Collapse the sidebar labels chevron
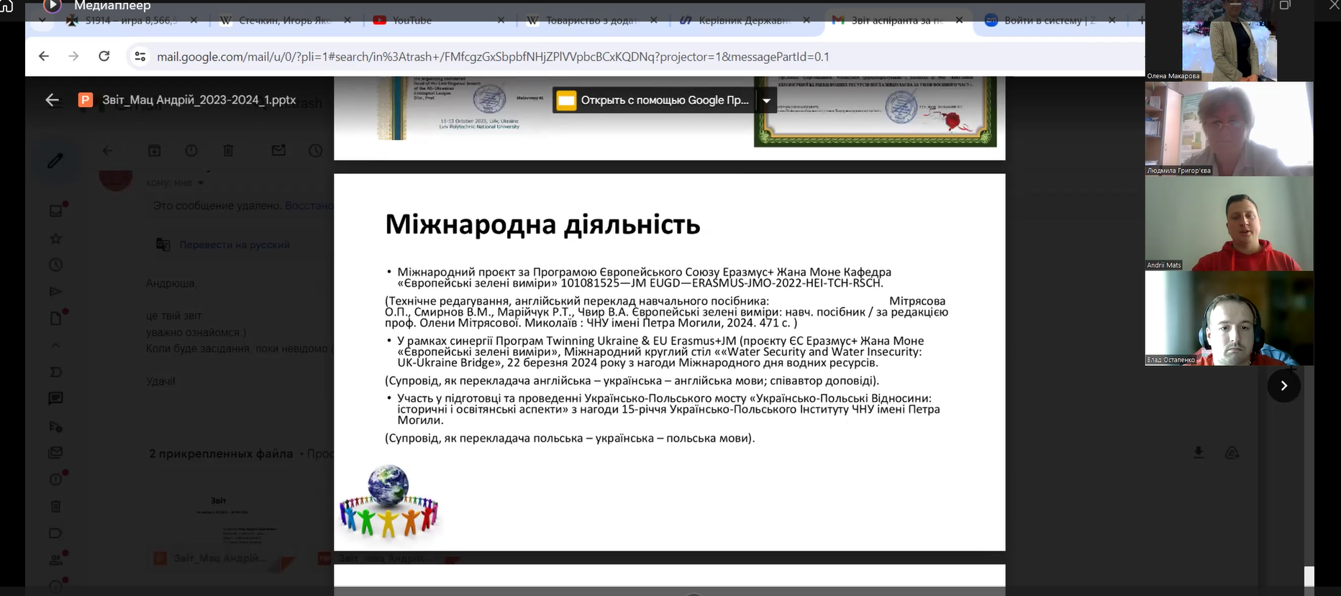 [56, 345]
